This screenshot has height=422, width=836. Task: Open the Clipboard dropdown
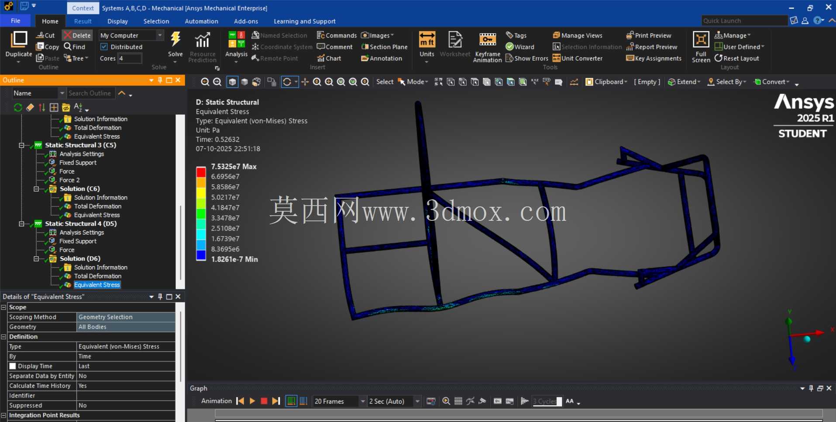point(606,82)
